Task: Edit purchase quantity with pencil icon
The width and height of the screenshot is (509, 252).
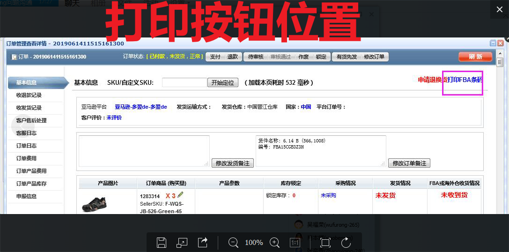Action: 180,195
